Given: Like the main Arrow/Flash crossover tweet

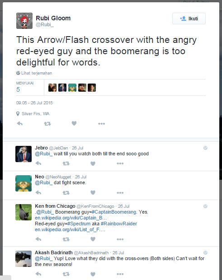Looking at the screenshot, I should point(74,123).
